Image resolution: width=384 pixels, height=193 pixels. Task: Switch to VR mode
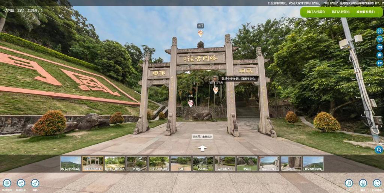tap(379, 63)
